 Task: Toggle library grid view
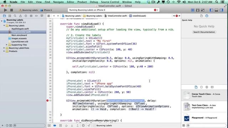pyautogui.click(x=184, y=126)
